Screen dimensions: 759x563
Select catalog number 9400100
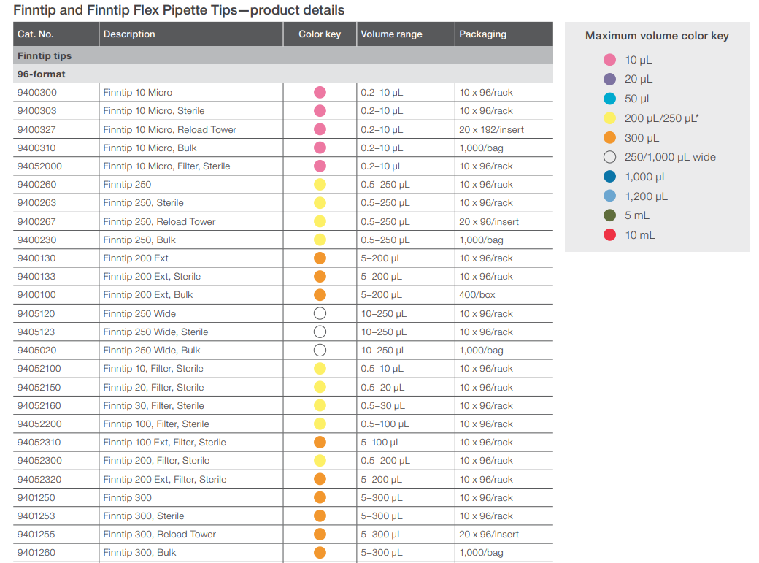click(x=36, y=295)
